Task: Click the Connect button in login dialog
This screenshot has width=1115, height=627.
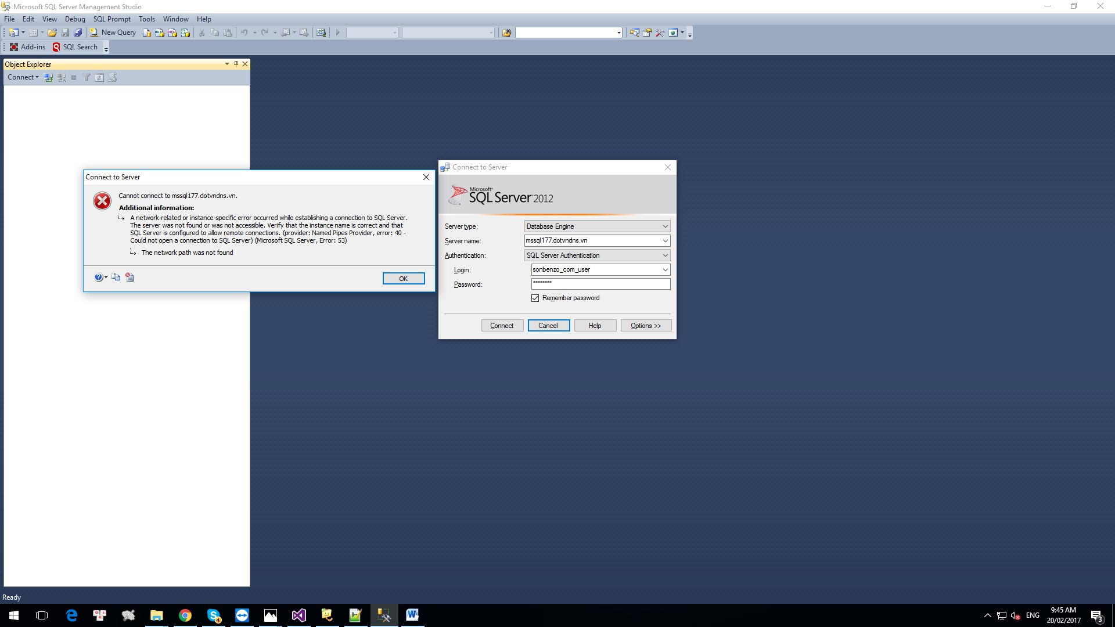Action: click(x=502, y=326)
